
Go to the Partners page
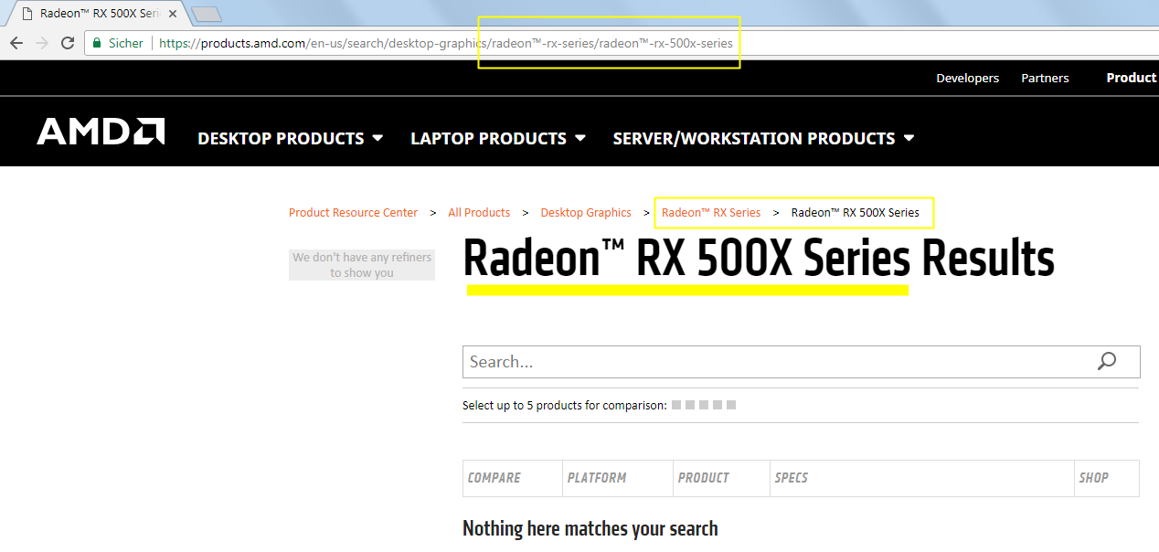(x=1045, y=79)
